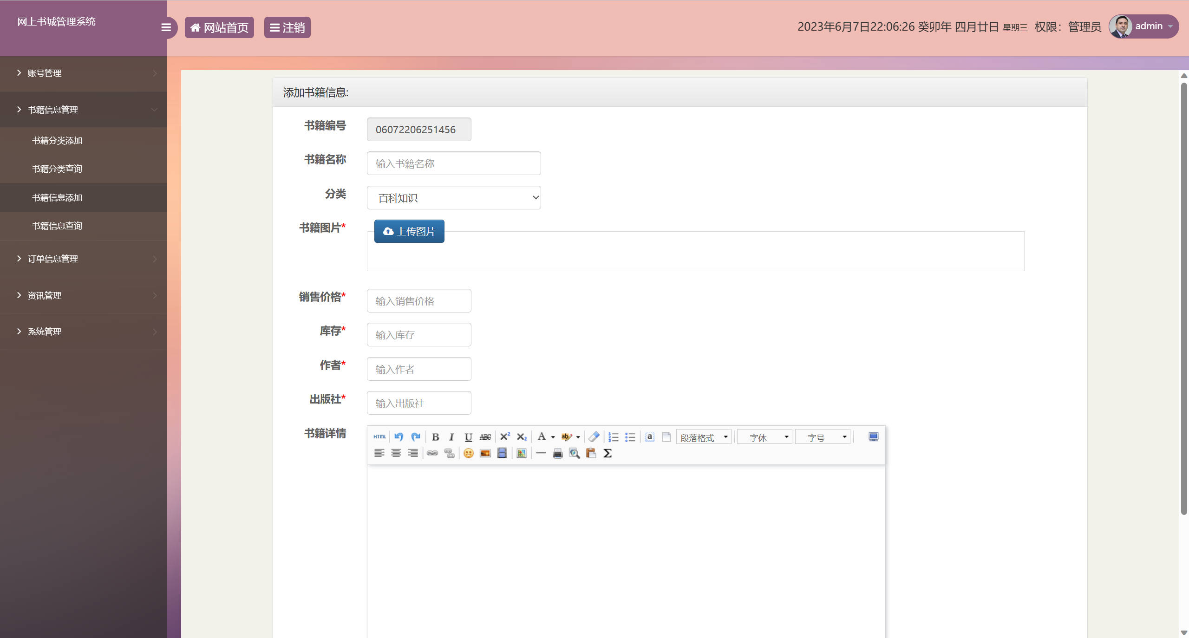The width and height of the screenshot is (1189, 638).
Task: Toggle bold formatting in the editor
Action: 435,436
